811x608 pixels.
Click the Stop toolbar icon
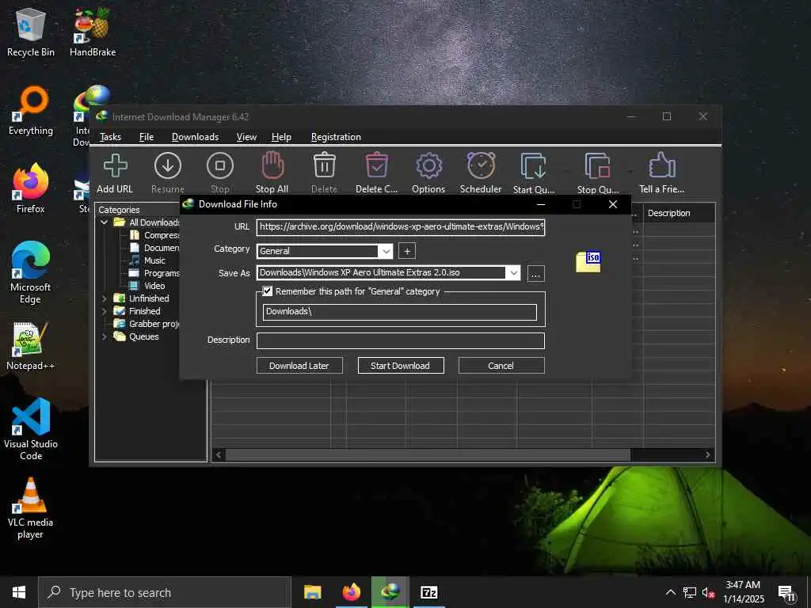tap(220, 166)
